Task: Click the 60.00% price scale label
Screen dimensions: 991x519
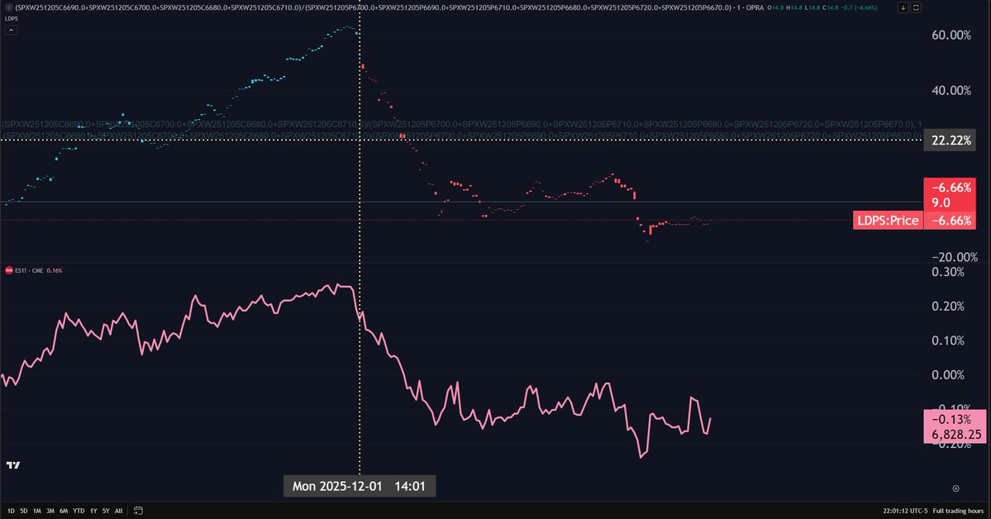Action: point(951,35)
